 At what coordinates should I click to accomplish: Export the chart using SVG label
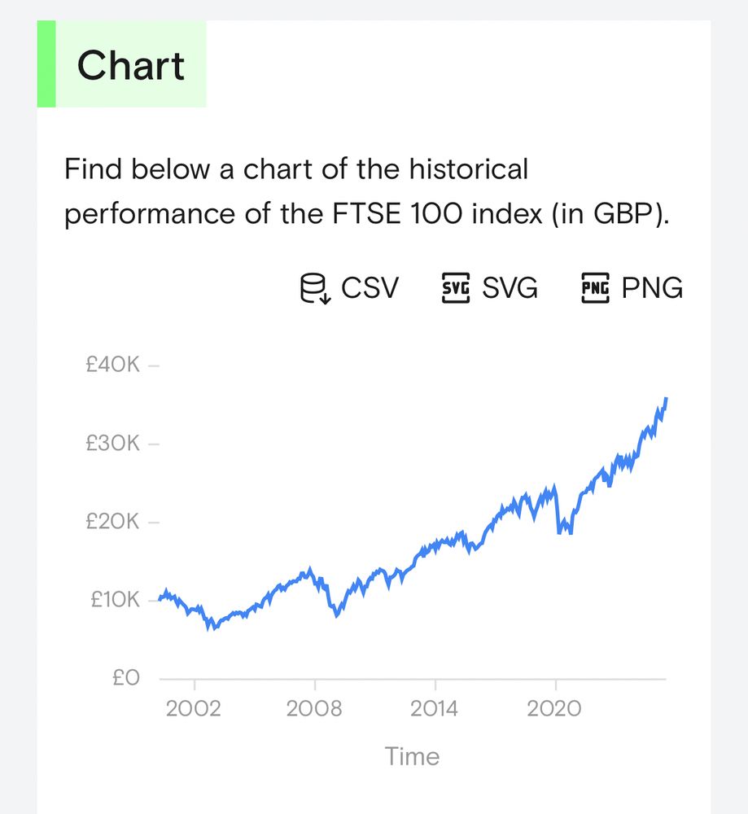(510, 288)
